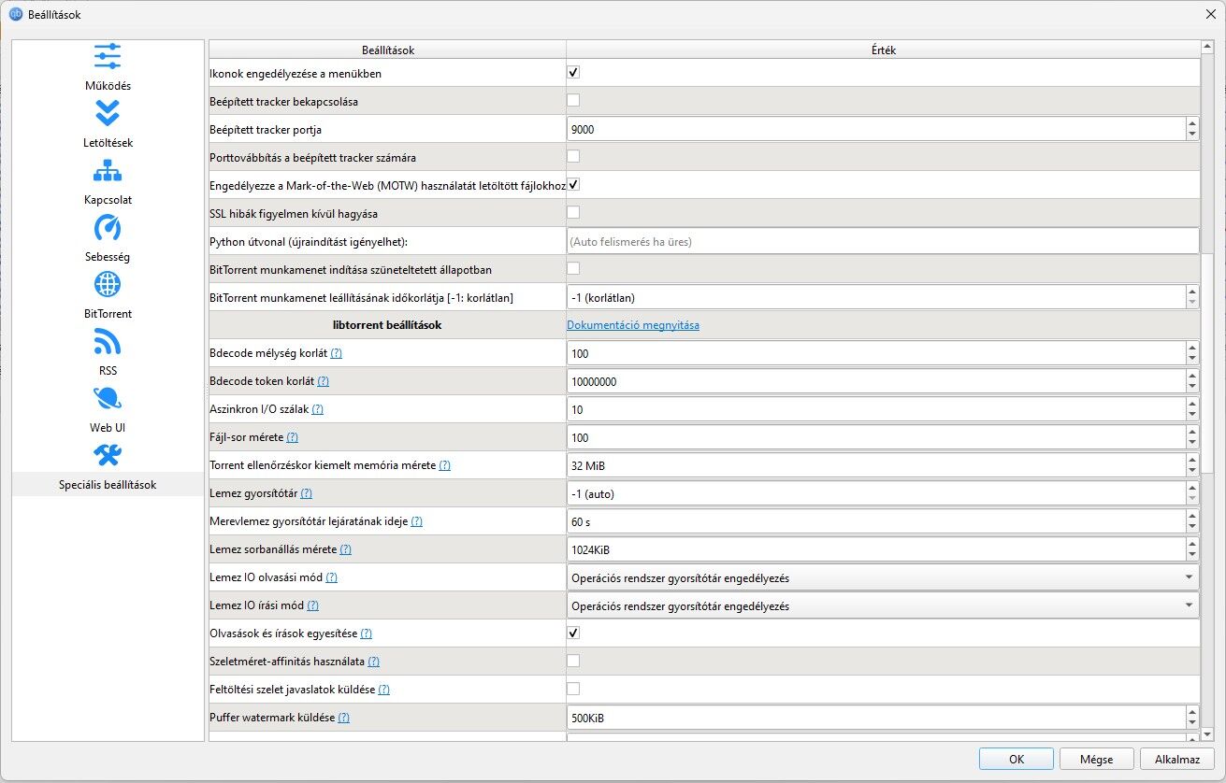Viewport: 1226px width, 783px height.
Task: Select the Speciális beállítások tools icon
Action: pos(108,455)
